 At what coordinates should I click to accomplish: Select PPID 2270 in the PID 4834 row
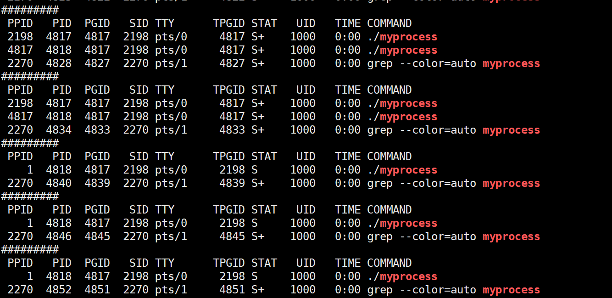[20, 130]
